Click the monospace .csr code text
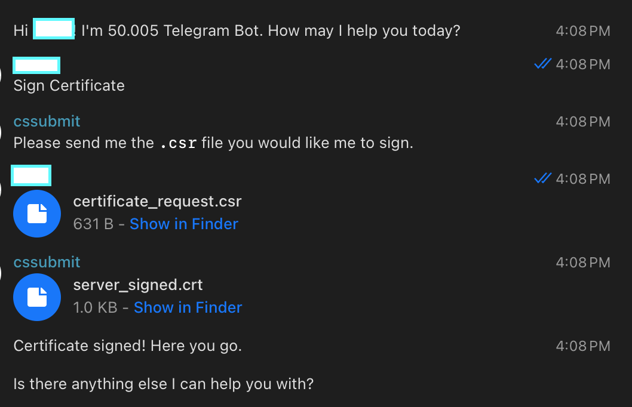The width and height of the screenshot is (632, 407). click(177, 143)
